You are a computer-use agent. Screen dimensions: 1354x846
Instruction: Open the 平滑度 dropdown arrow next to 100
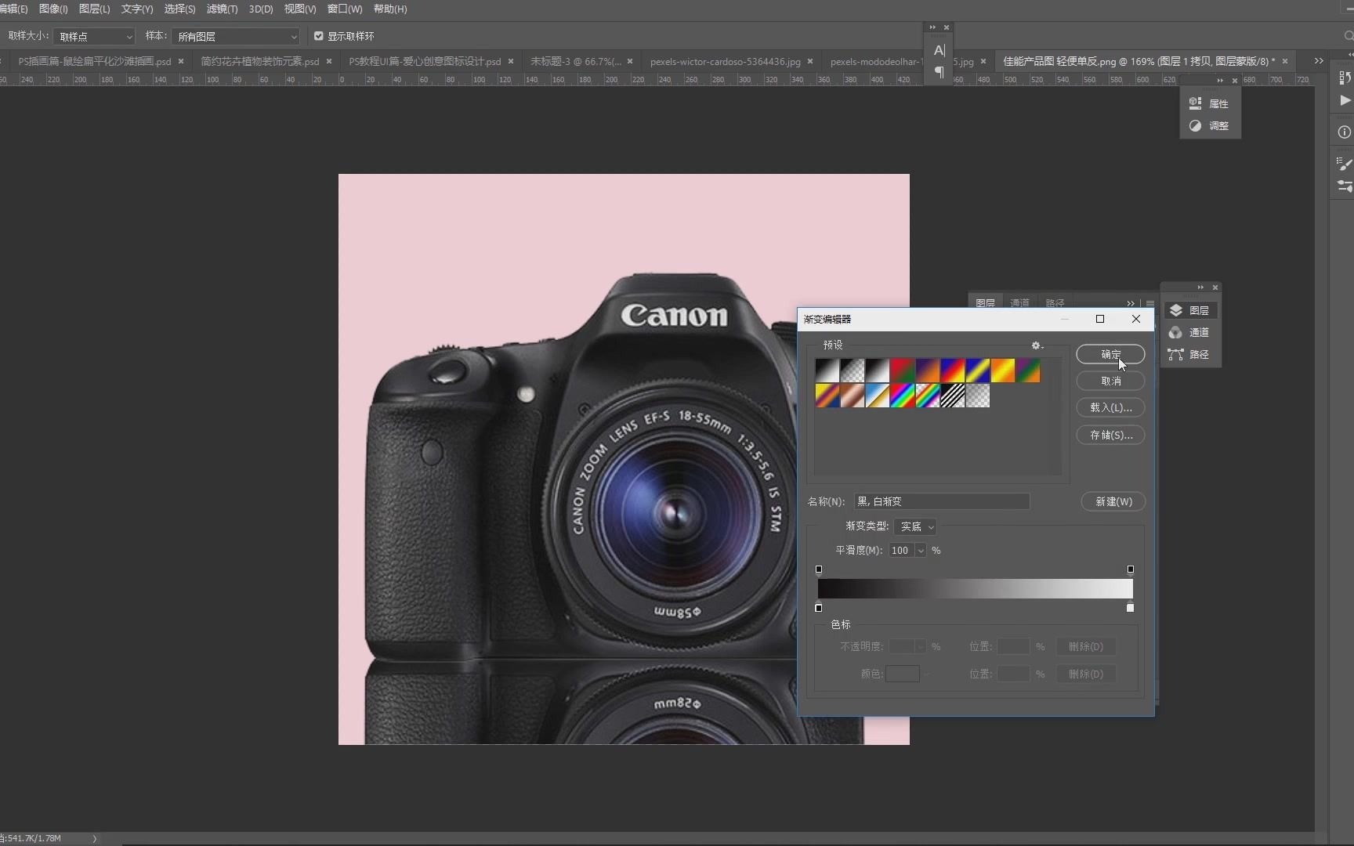pyautogui.click(x=921, y=551)
